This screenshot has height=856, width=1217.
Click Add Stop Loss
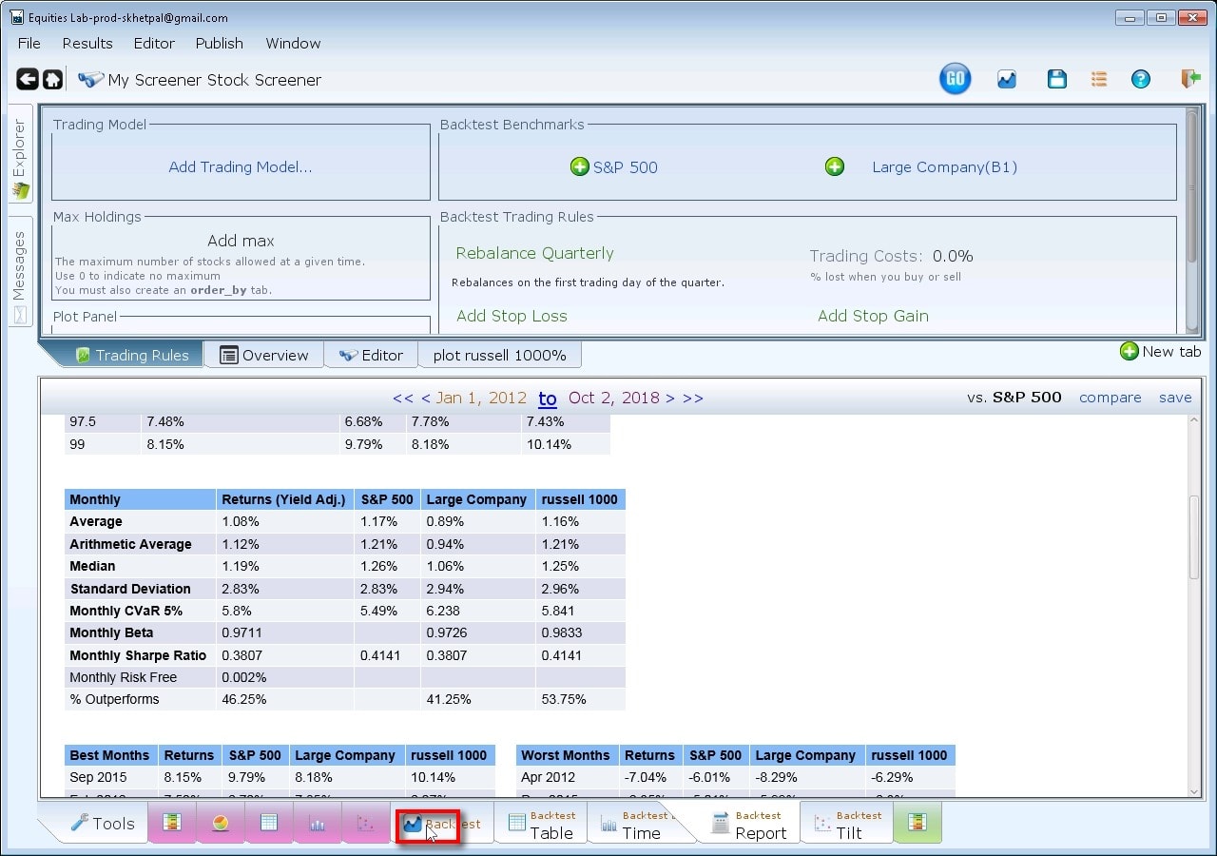click(x=512, y=316)
